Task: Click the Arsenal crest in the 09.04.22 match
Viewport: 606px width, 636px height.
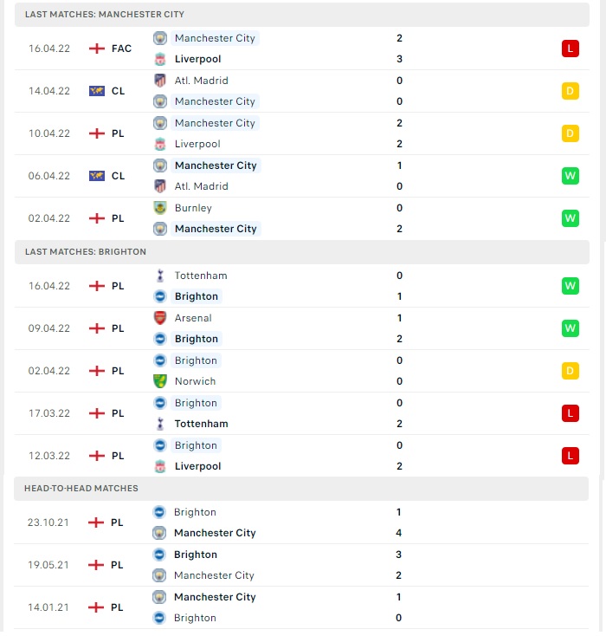Action: click(x=160, y=318)
